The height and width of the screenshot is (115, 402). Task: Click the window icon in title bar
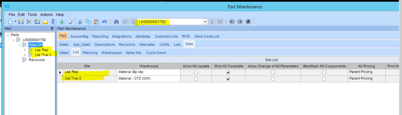(x=7, y=6)
